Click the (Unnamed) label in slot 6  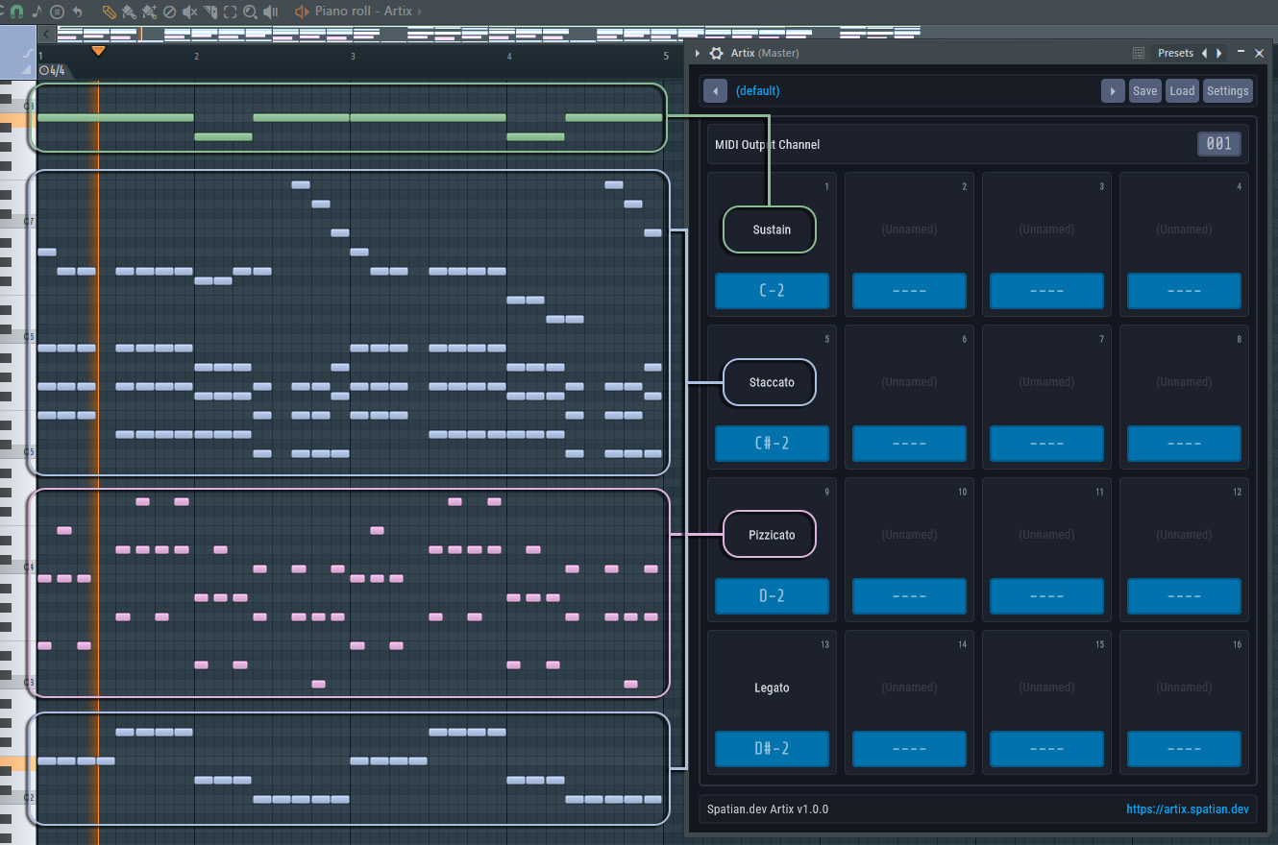[x=909, y=382]
